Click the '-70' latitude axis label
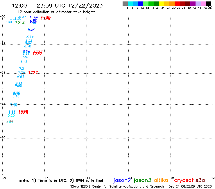The image size is (215, 189). (3, 174)
